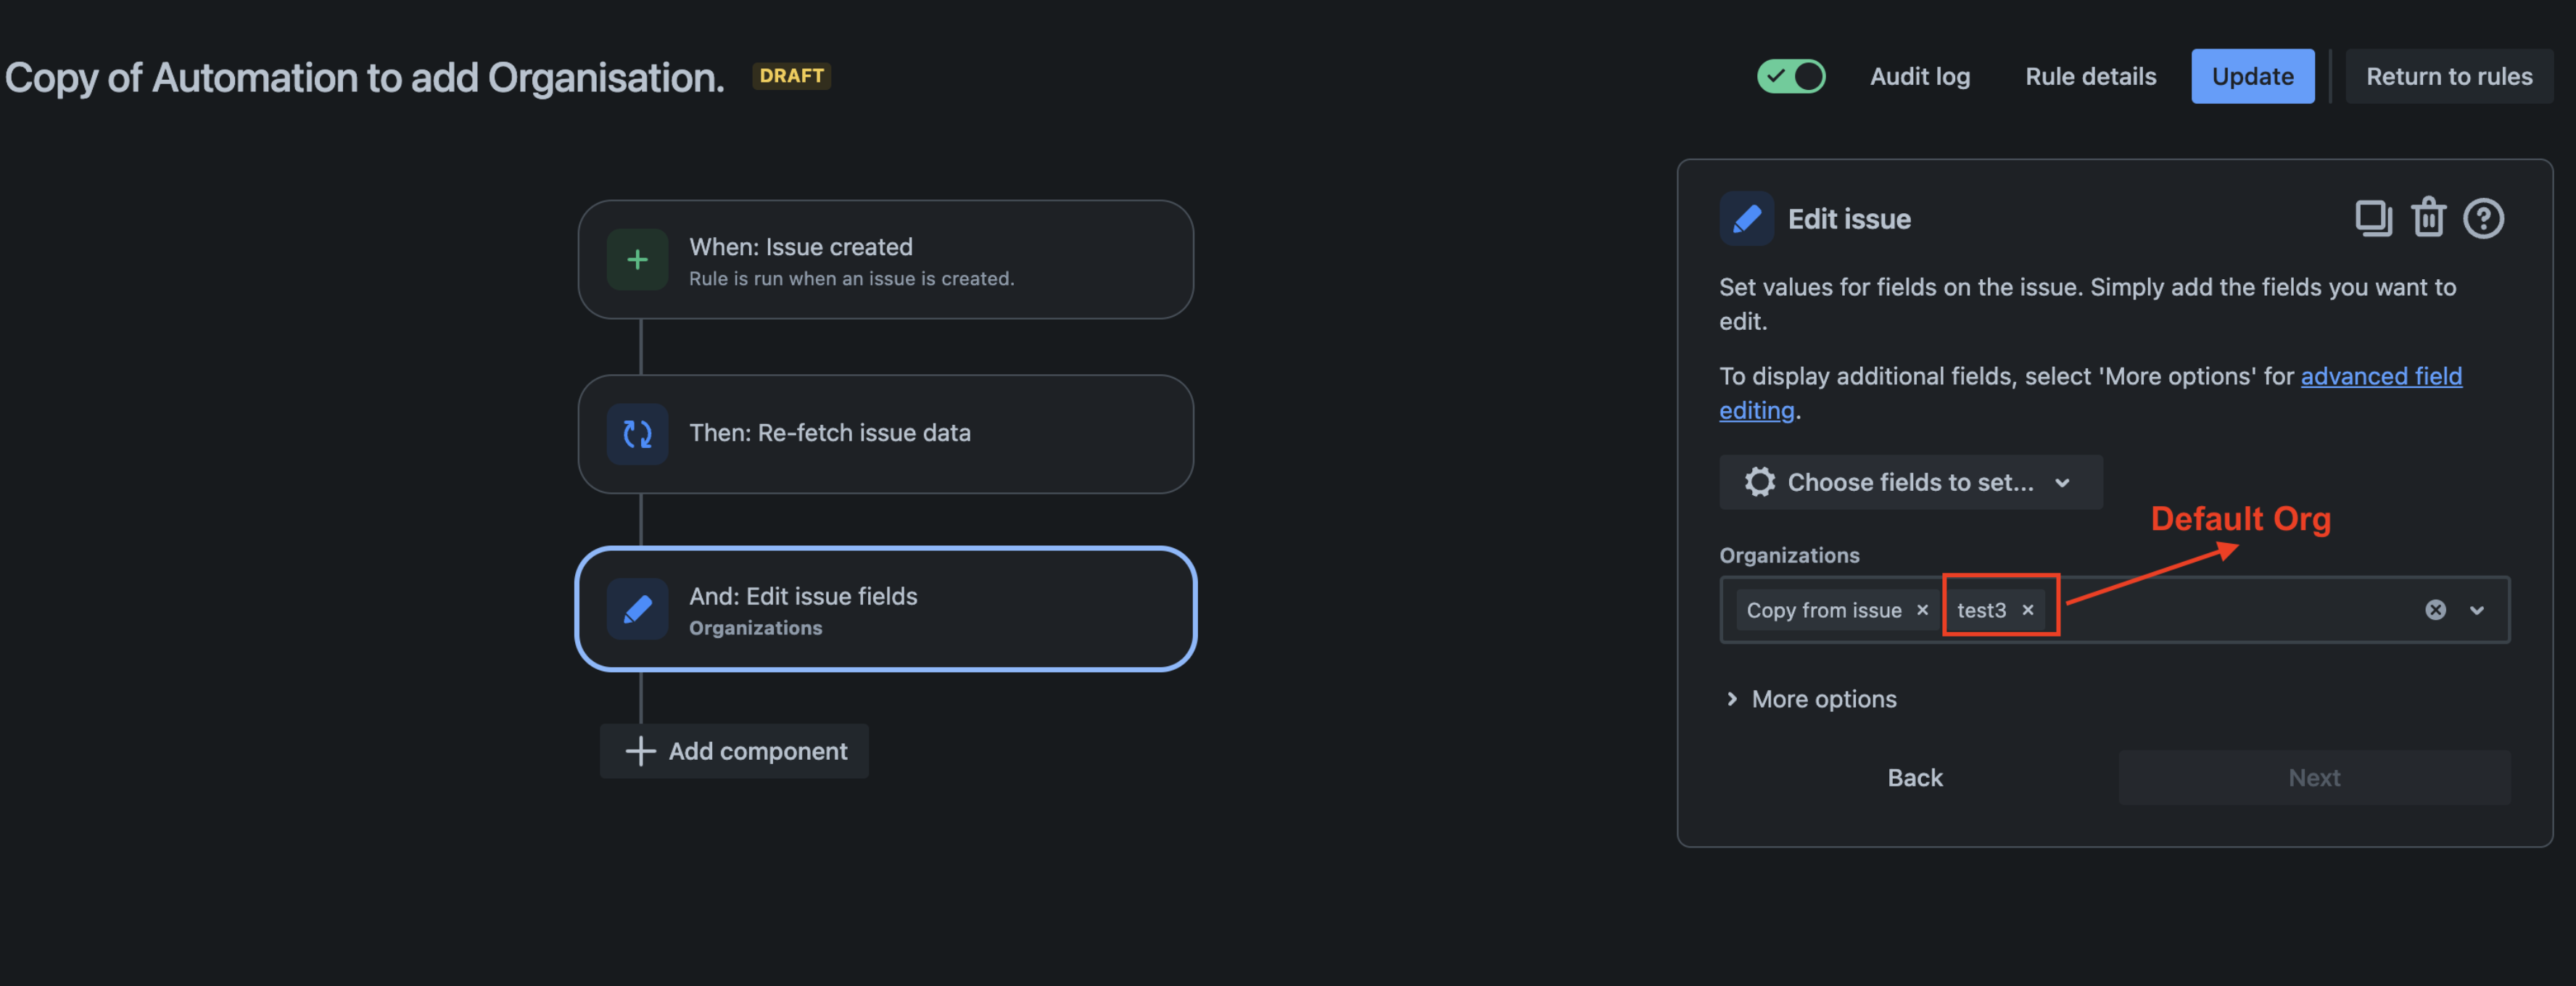Click the gear icon on Choose fields to set
Viewport: 2576px width, 986px height.
(1760, 481)
